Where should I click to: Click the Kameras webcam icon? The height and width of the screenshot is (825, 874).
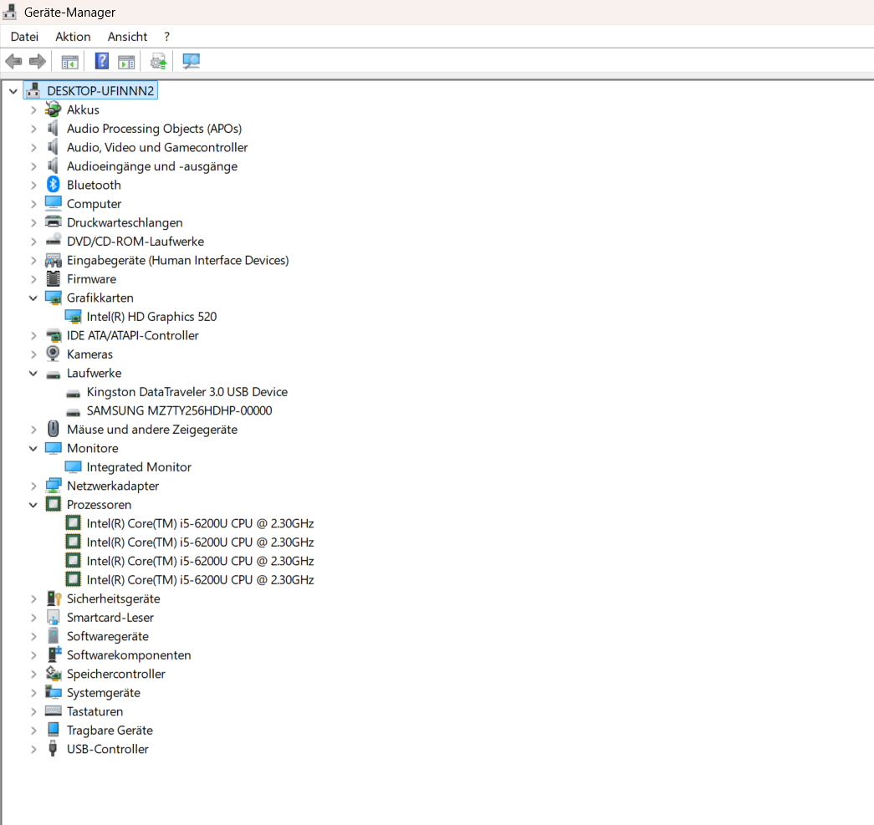coord(53,354)
